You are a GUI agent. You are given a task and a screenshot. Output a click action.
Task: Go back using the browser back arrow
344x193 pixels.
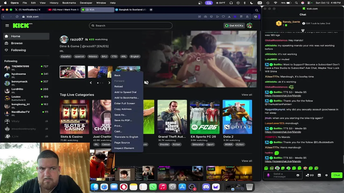coord(3,17)
